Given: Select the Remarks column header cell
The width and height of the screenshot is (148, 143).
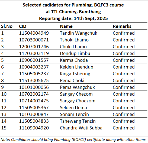Looking at the screenshot, I should click(129, 26).
